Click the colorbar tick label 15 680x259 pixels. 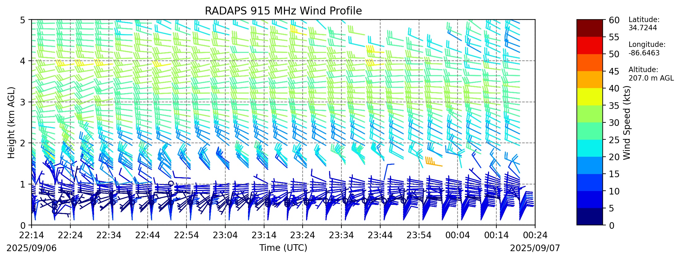(614, 174)
